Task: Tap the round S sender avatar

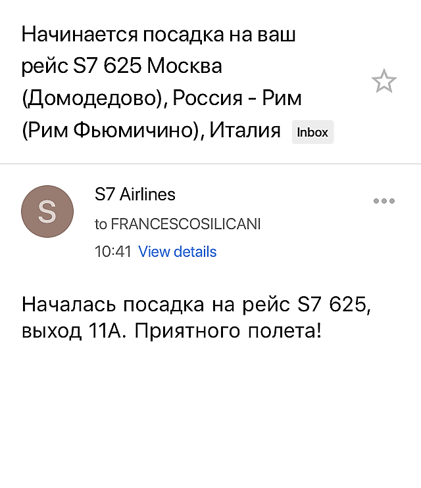Action: point(47,211)
